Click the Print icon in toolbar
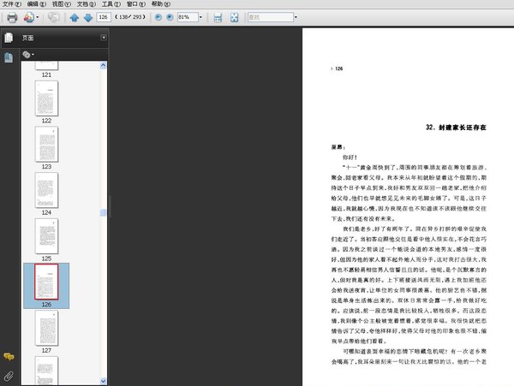Image resolution: width=514 pixels, height=386 pixels. (x=12, y=17)
